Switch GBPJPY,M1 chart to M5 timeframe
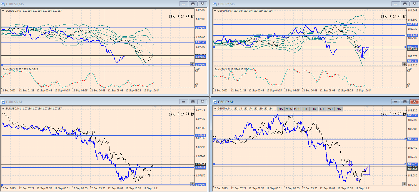 [281, 109]
